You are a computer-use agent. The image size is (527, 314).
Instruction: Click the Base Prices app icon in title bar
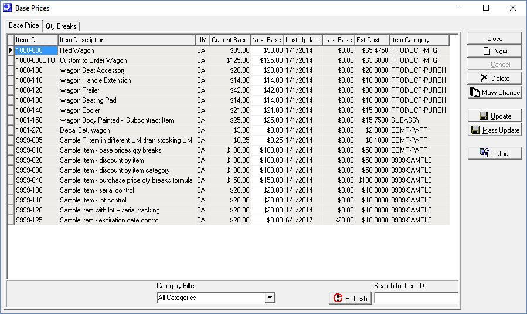[x=8, y=8]
